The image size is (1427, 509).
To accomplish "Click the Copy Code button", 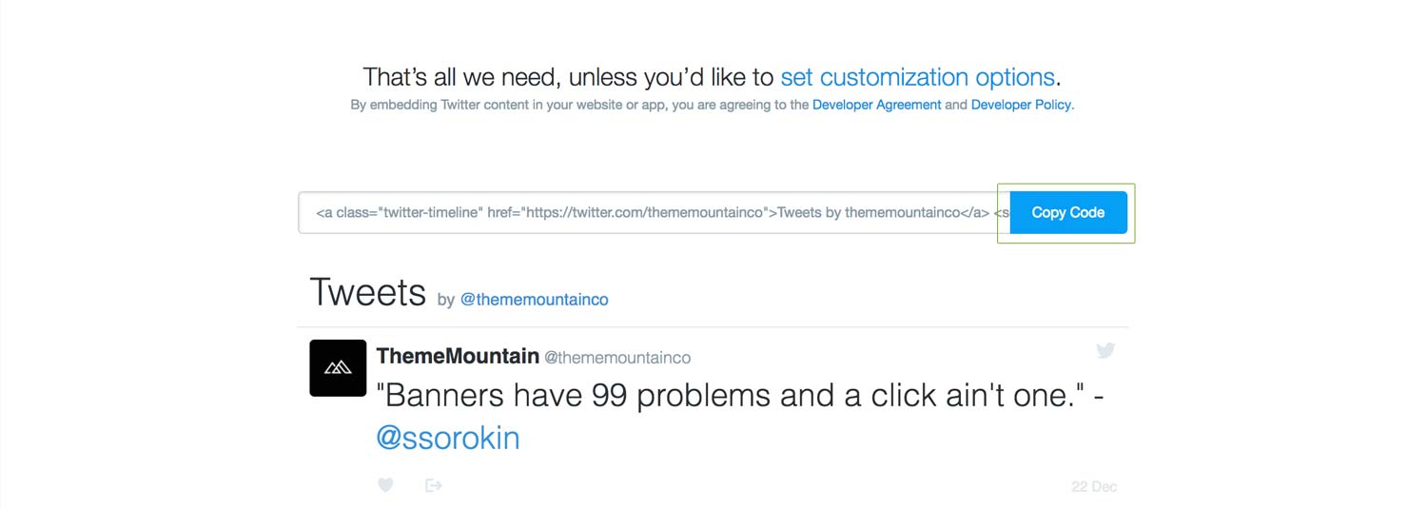I will click(1068, 212).
